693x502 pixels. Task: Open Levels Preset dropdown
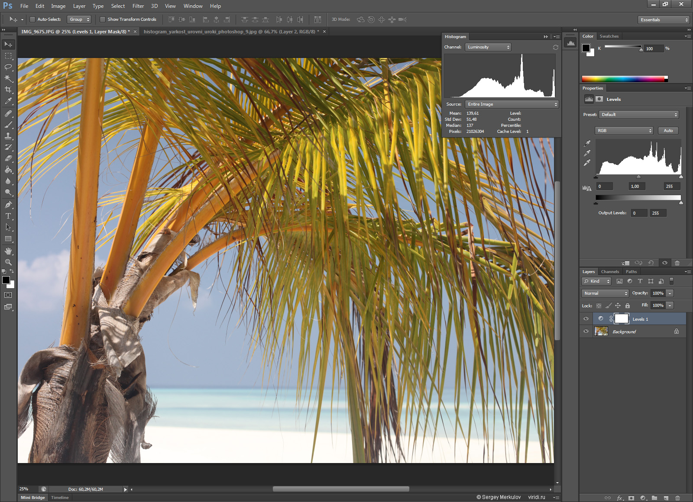point(638,115)
